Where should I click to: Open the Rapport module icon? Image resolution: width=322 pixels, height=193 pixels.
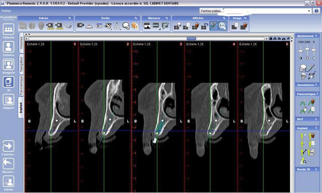click(x=9, y=100)
